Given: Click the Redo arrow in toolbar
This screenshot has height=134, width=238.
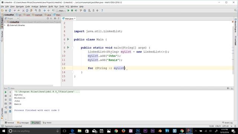Looking at the screenshot, I should coord(19,10).
